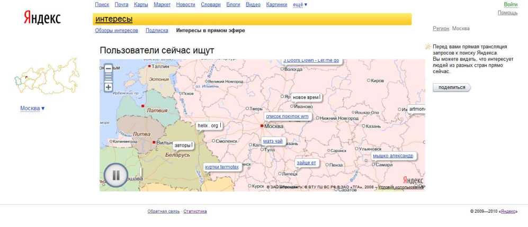The height and width of the screenshot is (227, 528).
Task: Open the 'список покупок wm' query bubble
Action: click(287, 116)
